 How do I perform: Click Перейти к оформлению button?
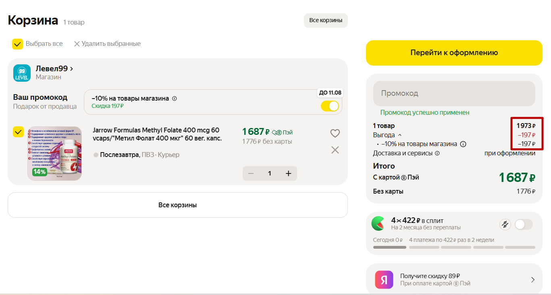tap(454, 53)
